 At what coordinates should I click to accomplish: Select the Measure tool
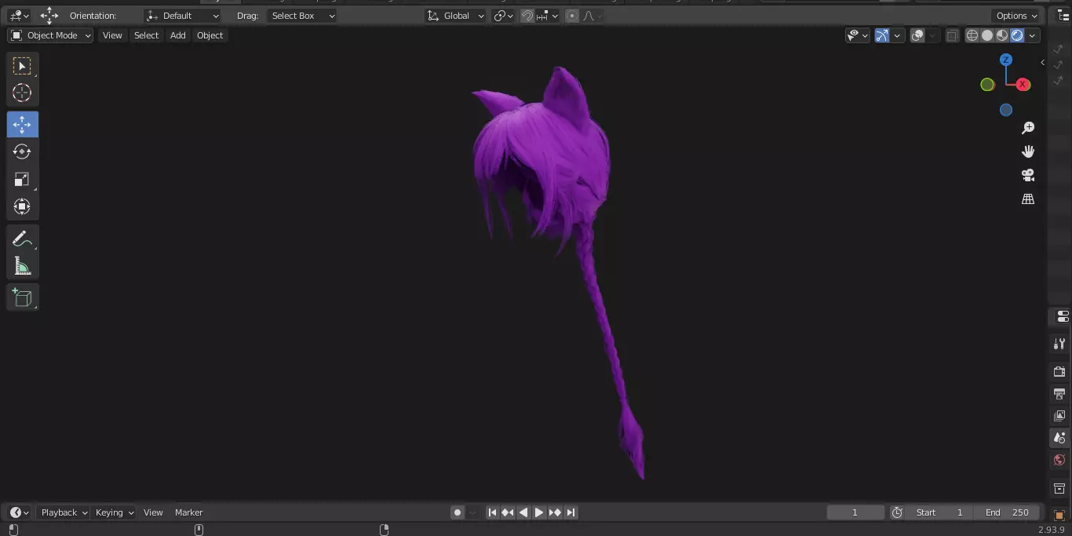coord(22,266)
